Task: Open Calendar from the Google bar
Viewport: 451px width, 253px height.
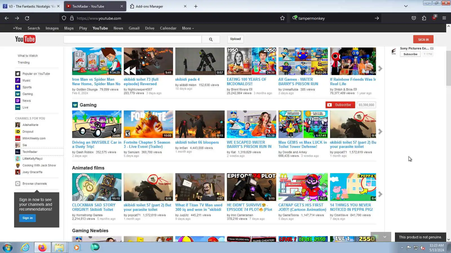Action: click(168, 28)
